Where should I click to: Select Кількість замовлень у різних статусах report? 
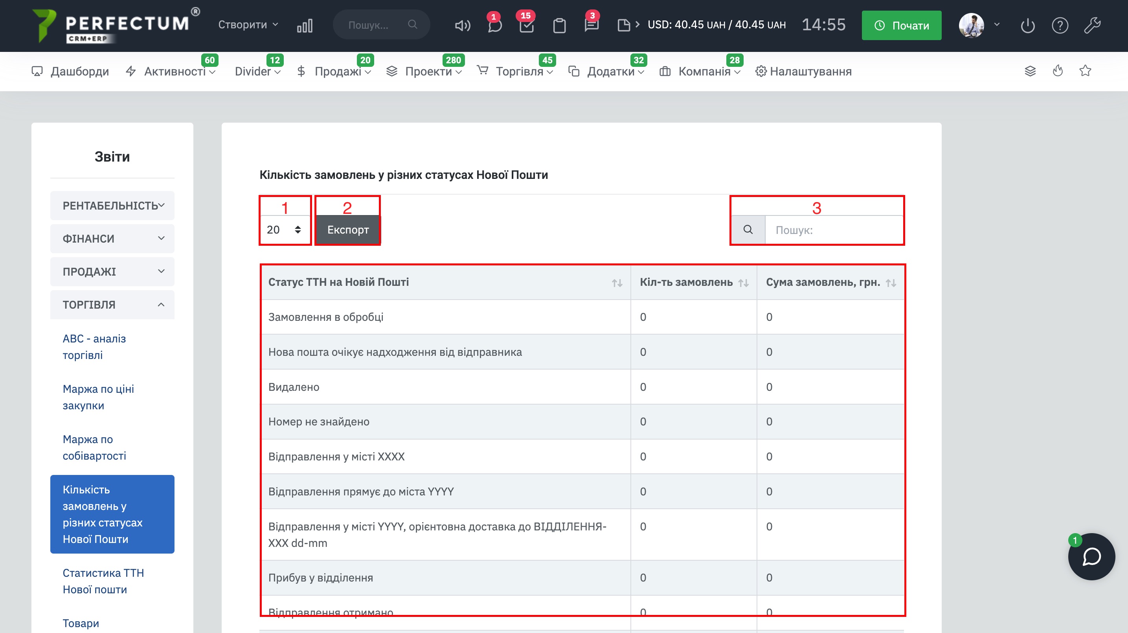tap(112, 514)
